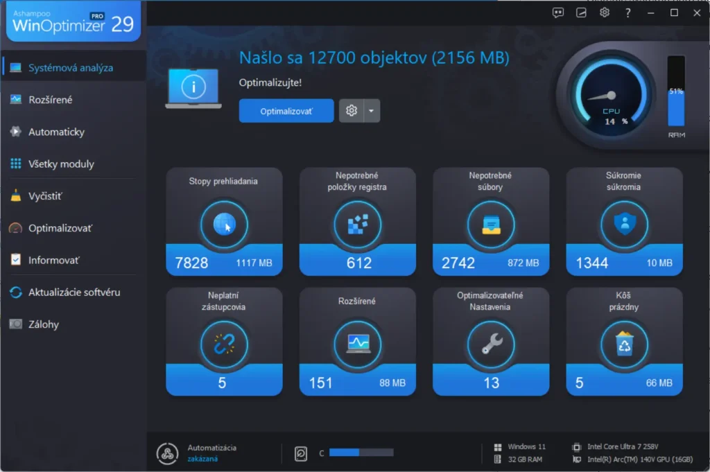The image size is (710, 472).
Task: Open Informovať in the sidebar
Action: (x=73, y=260)
